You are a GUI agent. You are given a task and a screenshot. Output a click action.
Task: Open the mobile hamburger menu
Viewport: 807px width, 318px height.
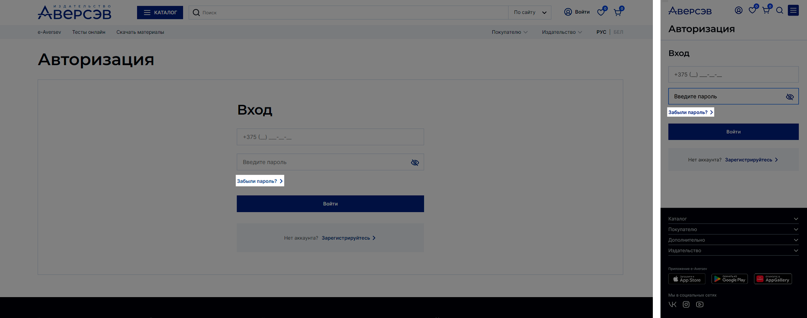click(x=793, y=11)
